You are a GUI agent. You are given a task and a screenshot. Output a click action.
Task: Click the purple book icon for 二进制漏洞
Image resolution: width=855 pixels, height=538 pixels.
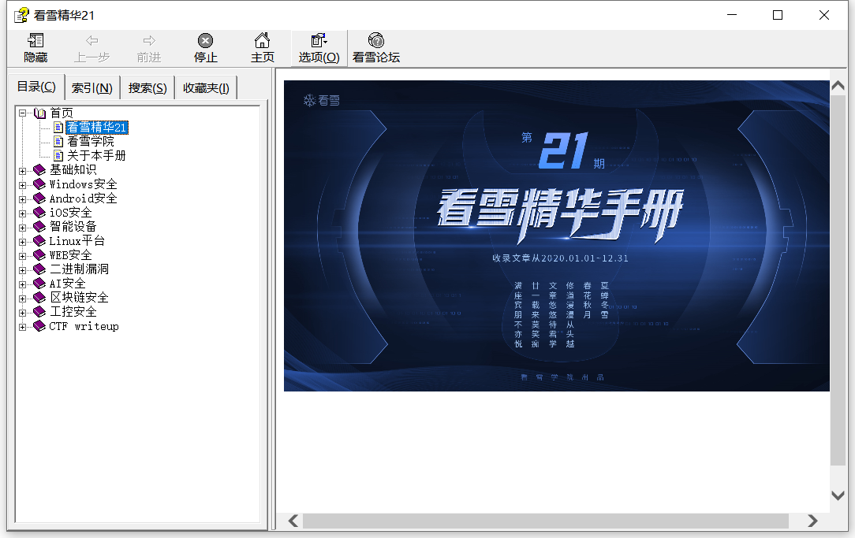(x=39, y=269)
